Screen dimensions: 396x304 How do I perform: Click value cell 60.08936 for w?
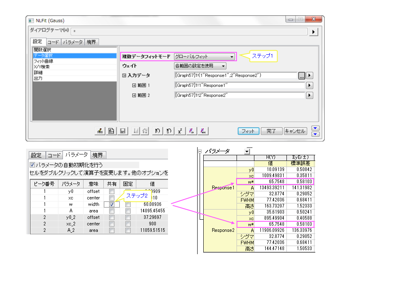point(152,204)
